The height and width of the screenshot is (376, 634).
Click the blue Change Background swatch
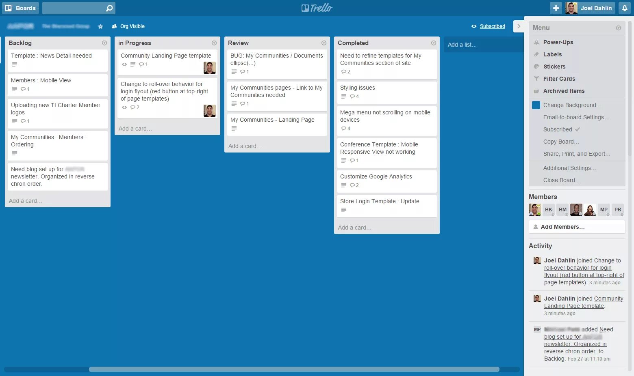coord(536,105)
